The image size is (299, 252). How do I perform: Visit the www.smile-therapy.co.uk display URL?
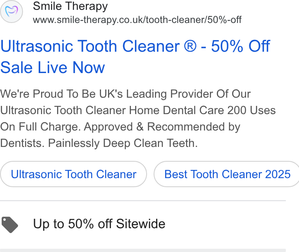(137, 20)
